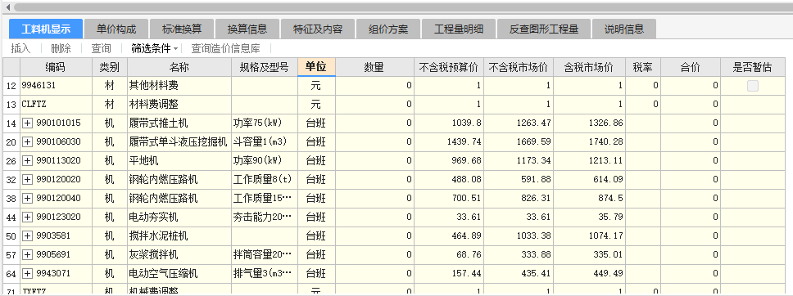Click the 名称 column header
Image resolution: width=793 pixels, height=296 pixels.
pos(179,67)
